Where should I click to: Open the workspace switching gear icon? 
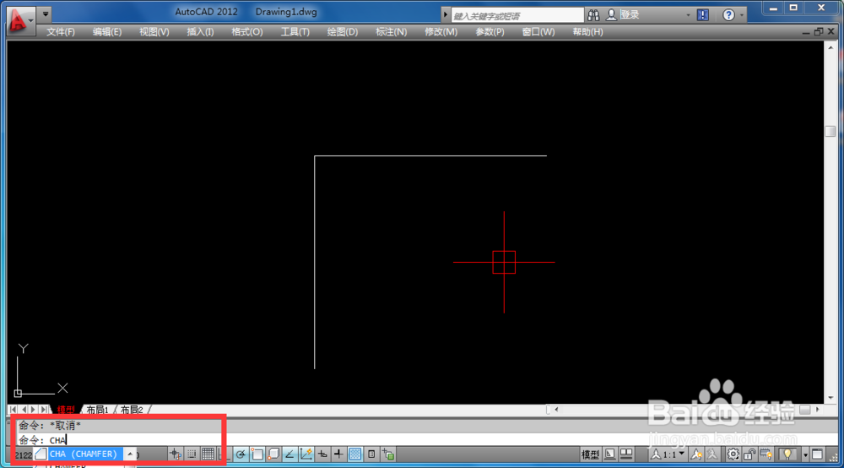point(733,454)
